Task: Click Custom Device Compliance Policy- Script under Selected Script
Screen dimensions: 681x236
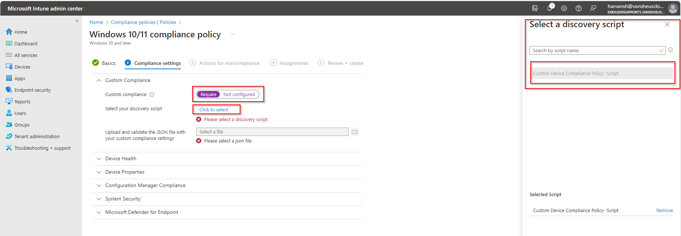Action: pyautogui.click(x=576, y=211)
